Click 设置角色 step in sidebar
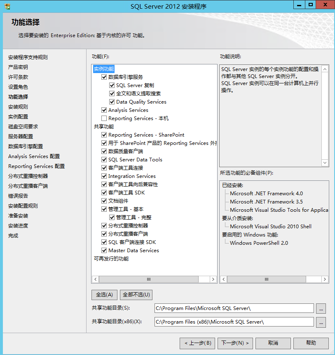This screenshot has height=355, width=335. (x=18, y=87)
